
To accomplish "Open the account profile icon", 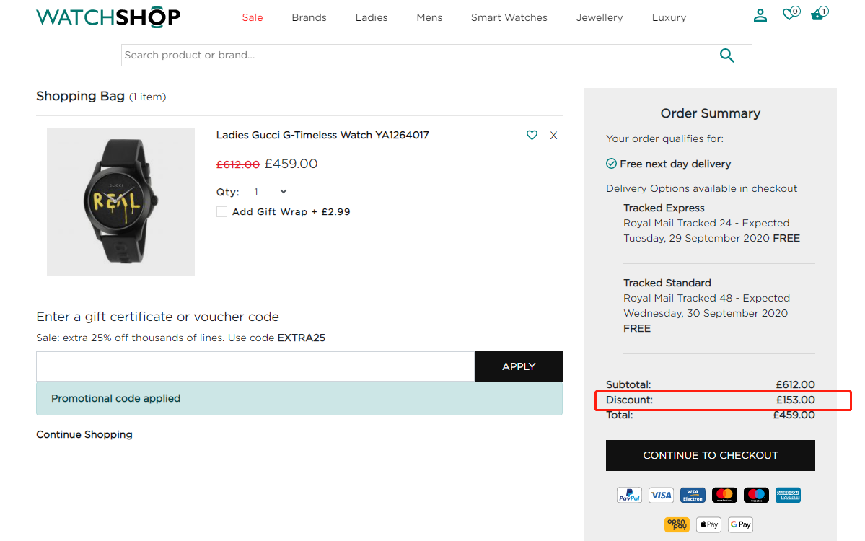I will tap(760, 15).
